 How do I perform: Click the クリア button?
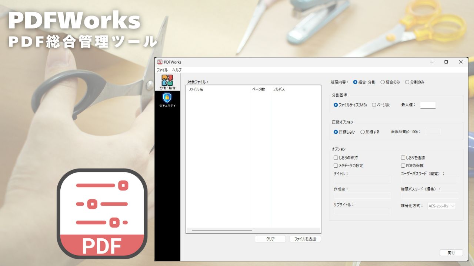click(270, 239)
